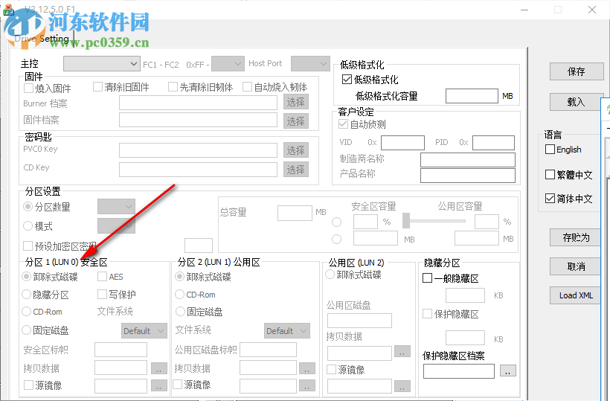Toggle the AES checkbox

pos(103,277)
